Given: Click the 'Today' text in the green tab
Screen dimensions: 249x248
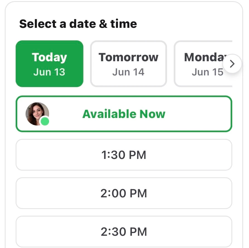Looking at the screenshot, I should coord(49,57).
